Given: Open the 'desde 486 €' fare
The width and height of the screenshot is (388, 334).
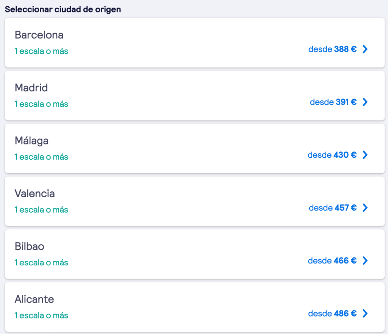Looking at the screenshot, I should pyautogui.click(x=332, y=314).
